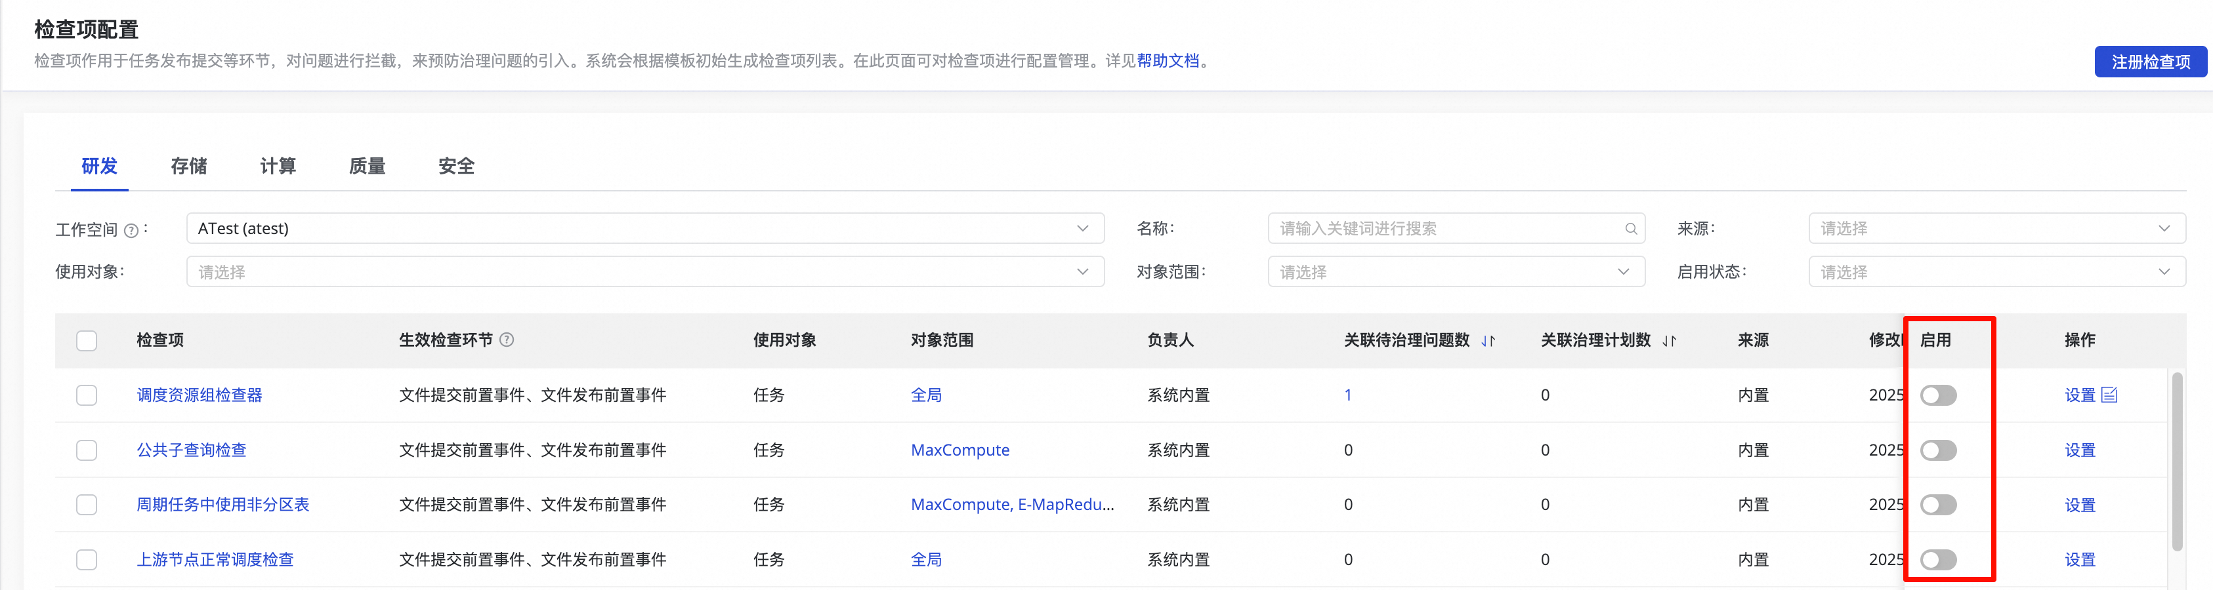Screen dimensions: 2213x590
Task: Click 设置 for 周期任务中使用非分区表
Action: pyautogui.click(x=2080, y=505)
